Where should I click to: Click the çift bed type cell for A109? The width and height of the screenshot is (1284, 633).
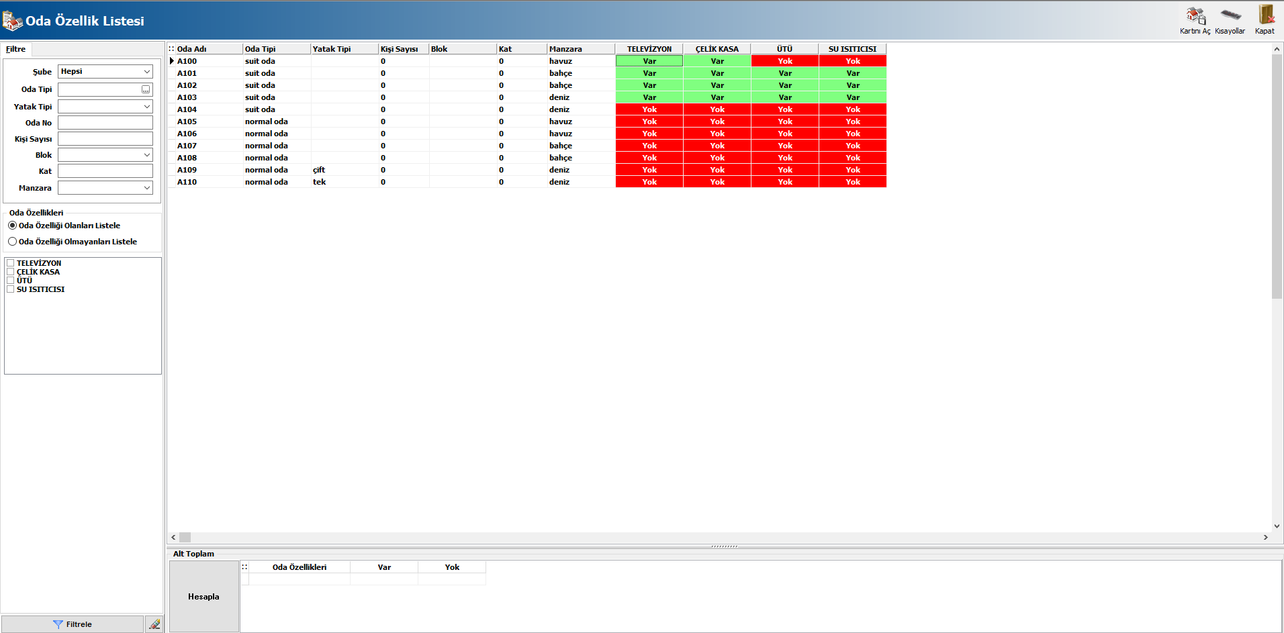pyautogui.click(x=345, y=170)
